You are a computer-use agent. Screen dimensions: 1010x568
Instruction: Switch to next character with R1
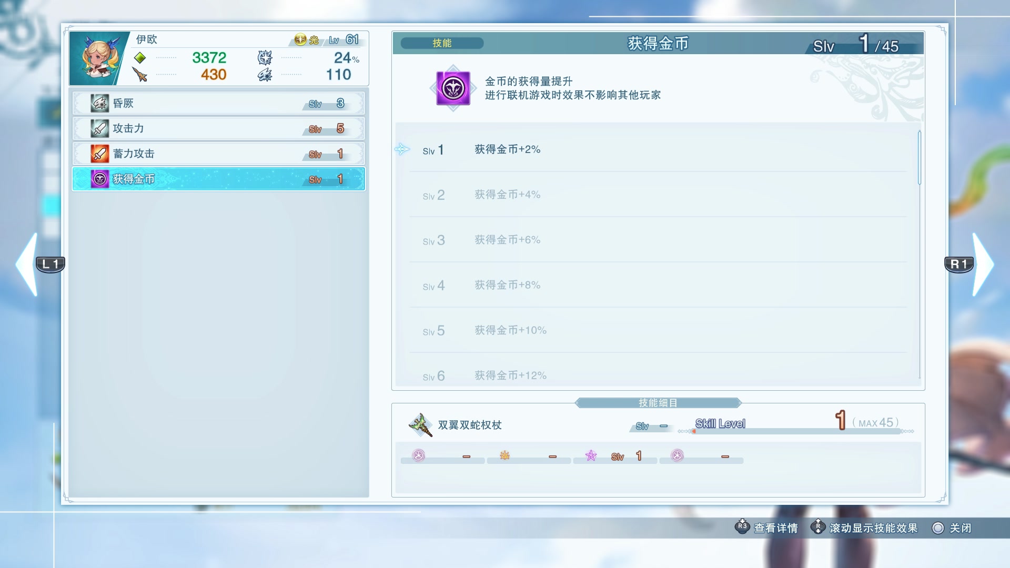pos(959,264)
